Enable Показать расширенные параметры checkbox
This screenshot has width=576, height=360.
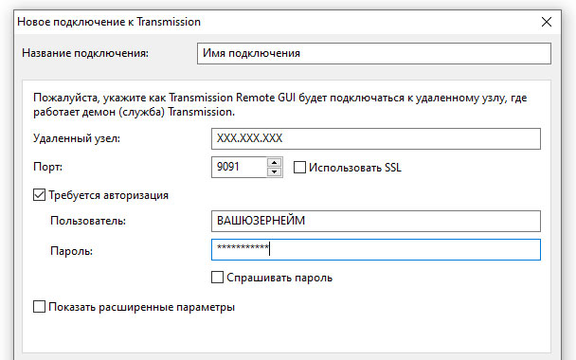pyautogui.click(x=39, y=307)
